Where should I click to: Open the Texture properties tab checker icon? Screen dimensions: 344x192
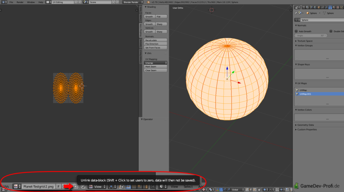338,7
